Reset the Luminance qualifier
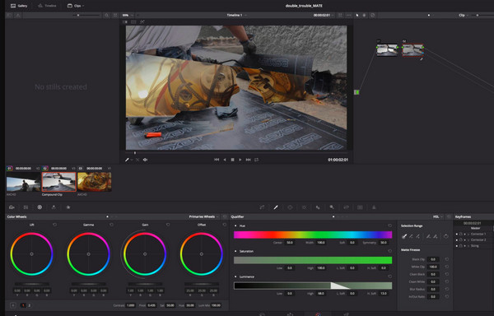This screenshot has height=316, width=494. 390,276
